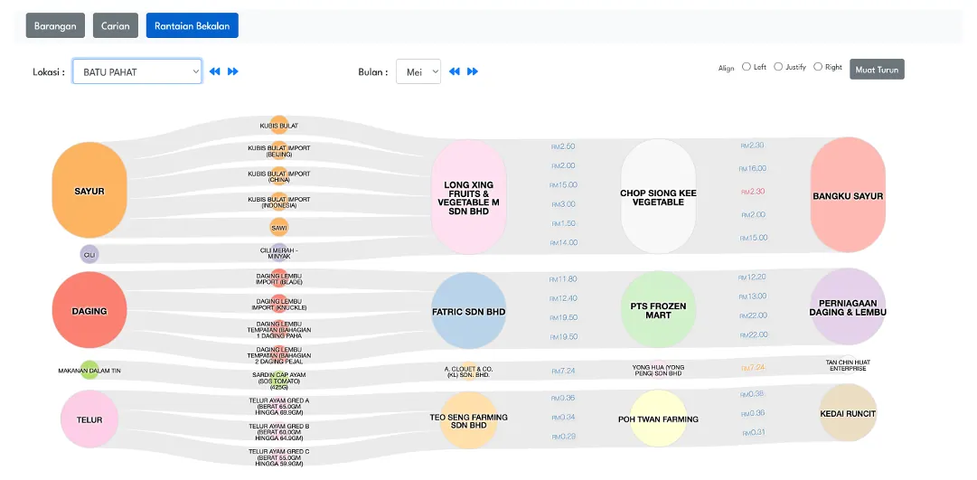Screen dimensions: 977x480
Task: Go to previous month with rewind arrows
Action: pos(455,71)
